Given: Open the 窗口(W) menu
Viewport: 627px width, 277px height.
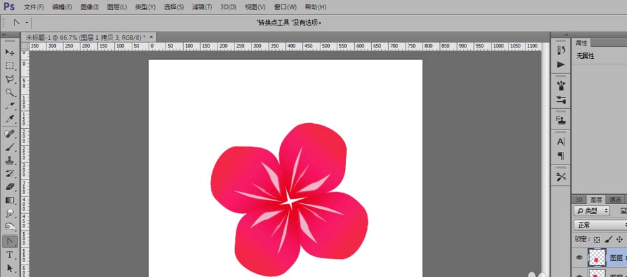Looking at the screenshot, I should (x=285, y=7).
